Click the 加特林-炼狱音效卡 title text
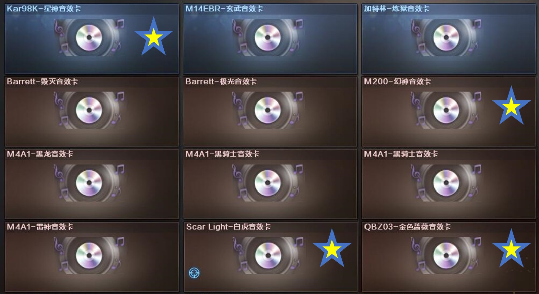This screenshot has width=539, height=294. pyautogui.click(x=397, y=9)
